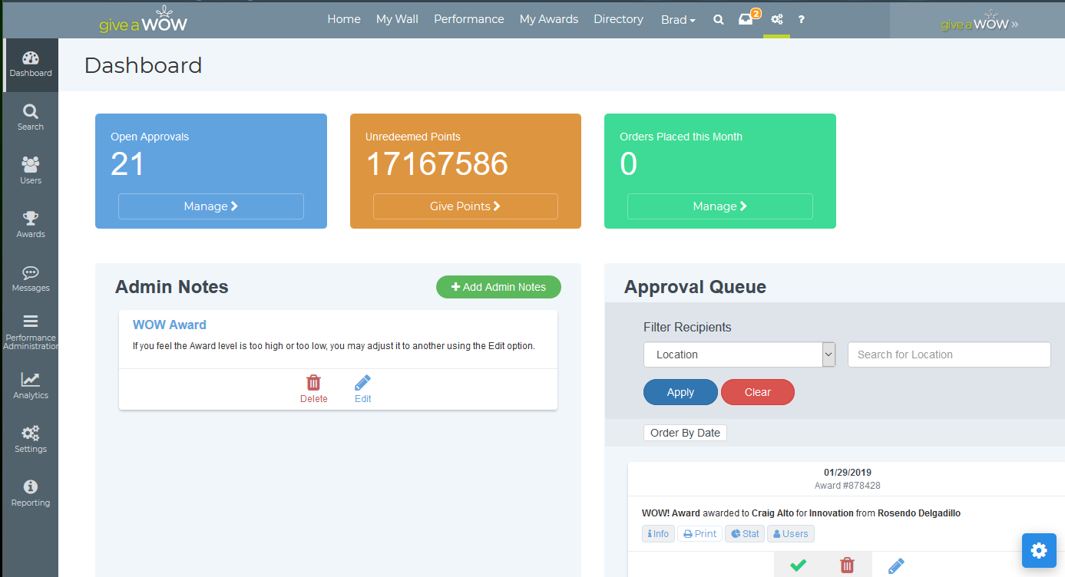
Task: Apply the recipient filter
Action: [680, 392]
